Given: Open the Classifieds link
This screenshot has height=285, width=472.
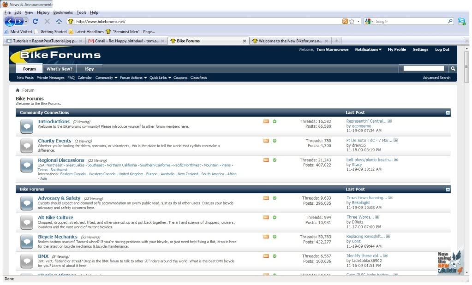Looking at the screenshot, I should [x=199, y=77].
